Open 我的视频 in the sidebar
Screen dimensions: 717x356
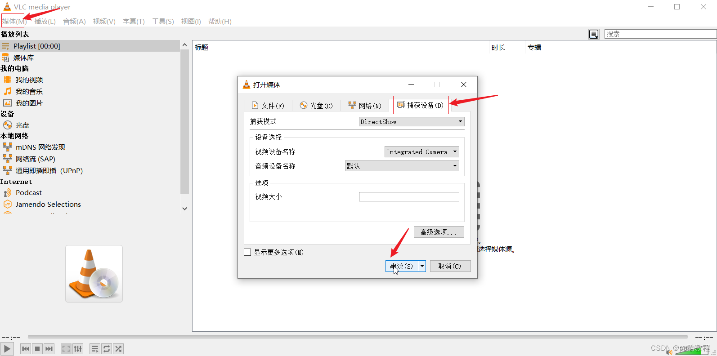tap(29, 80)
